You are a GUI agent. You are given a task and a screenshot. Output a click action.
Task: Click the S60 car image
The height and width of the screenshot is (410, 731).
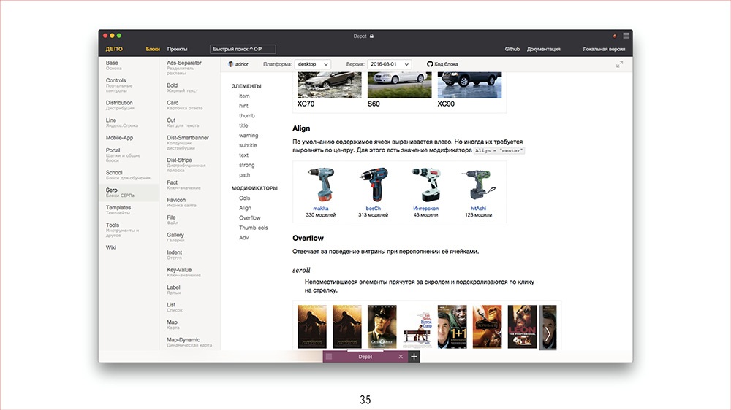(x=400, y=85)
